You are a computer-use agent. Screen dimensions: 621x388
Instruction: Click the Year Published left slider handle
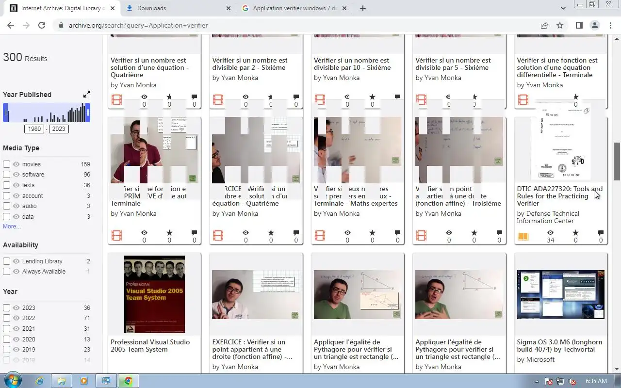pyautogui.click(x=6, y=113)
